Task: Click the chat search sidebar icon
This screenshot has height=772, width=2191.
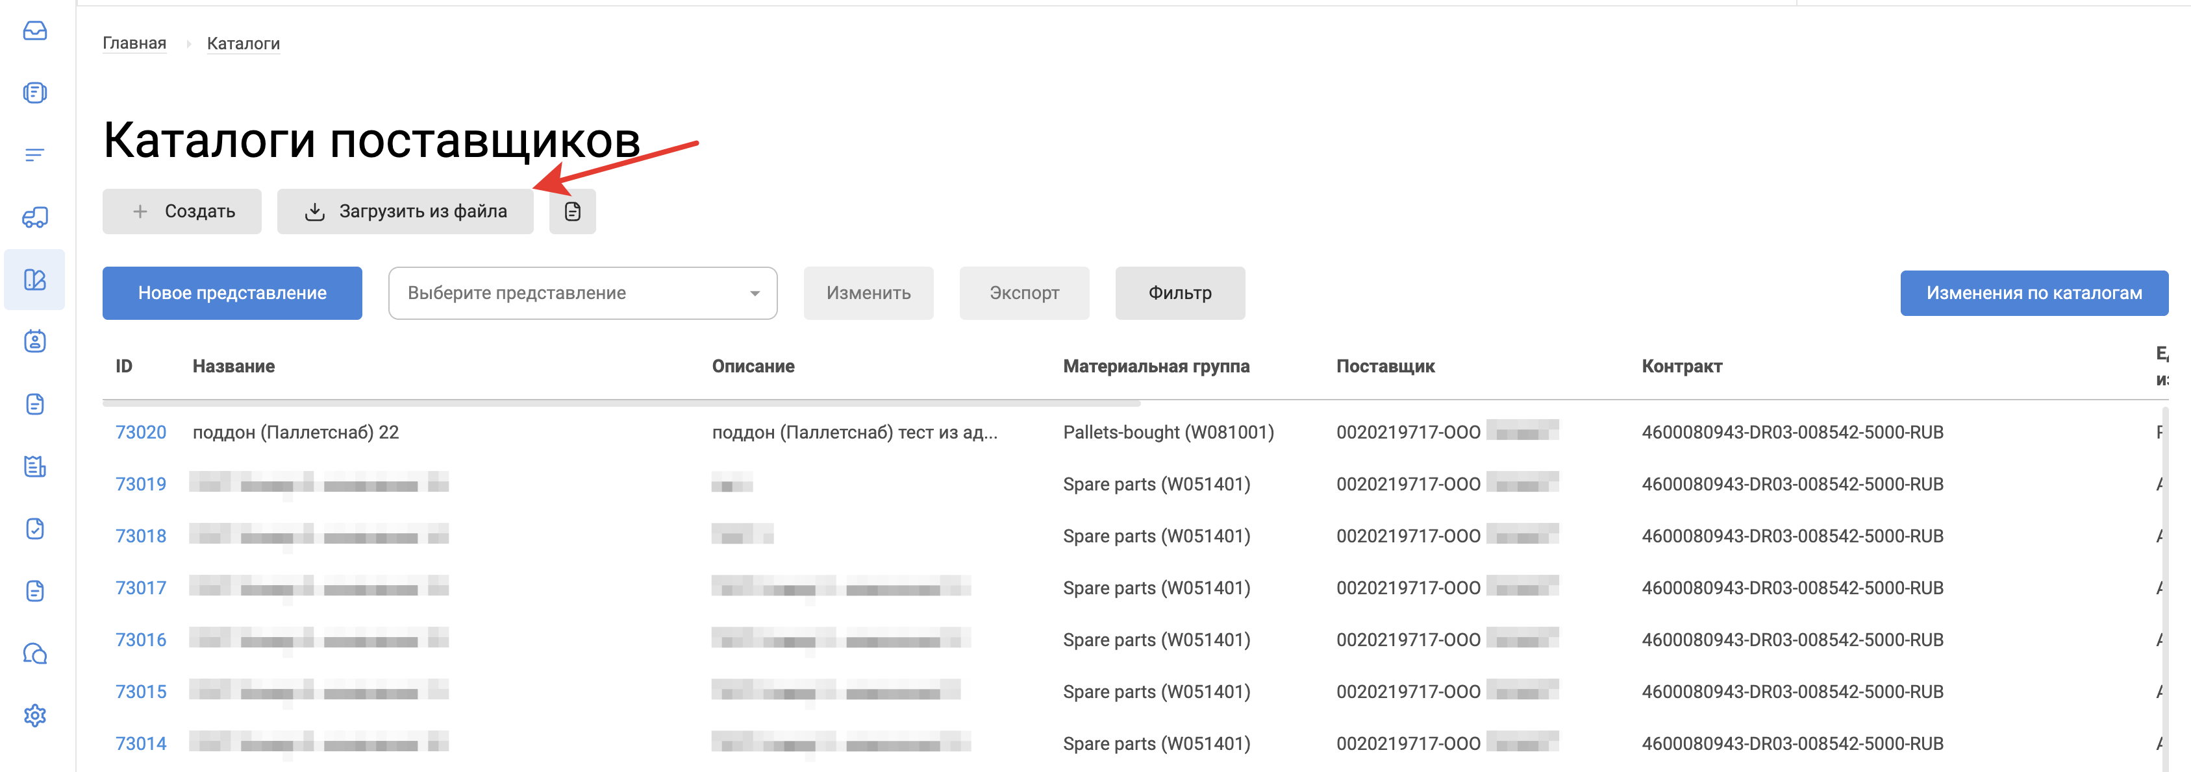Action: tap(35, 653)
